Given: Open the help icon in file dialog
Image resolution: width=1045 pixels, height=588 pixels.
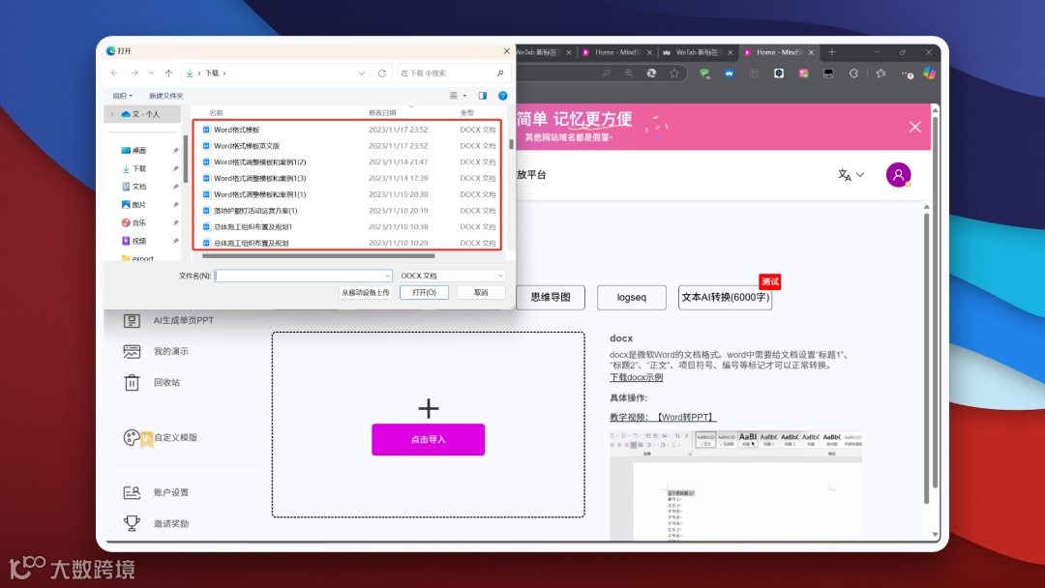Looking at the screenshot, I should pos(502,96).
